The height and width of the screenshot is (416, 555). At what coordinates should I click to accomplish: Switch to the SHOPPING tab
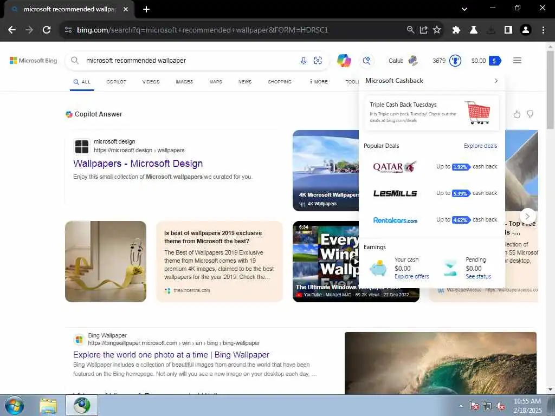click(280, 82)
